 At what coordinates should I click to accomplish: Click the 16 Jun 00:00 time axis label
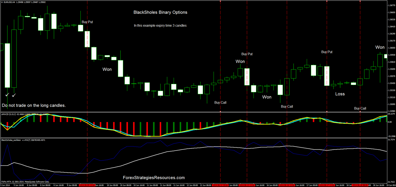tap(272, 185)
